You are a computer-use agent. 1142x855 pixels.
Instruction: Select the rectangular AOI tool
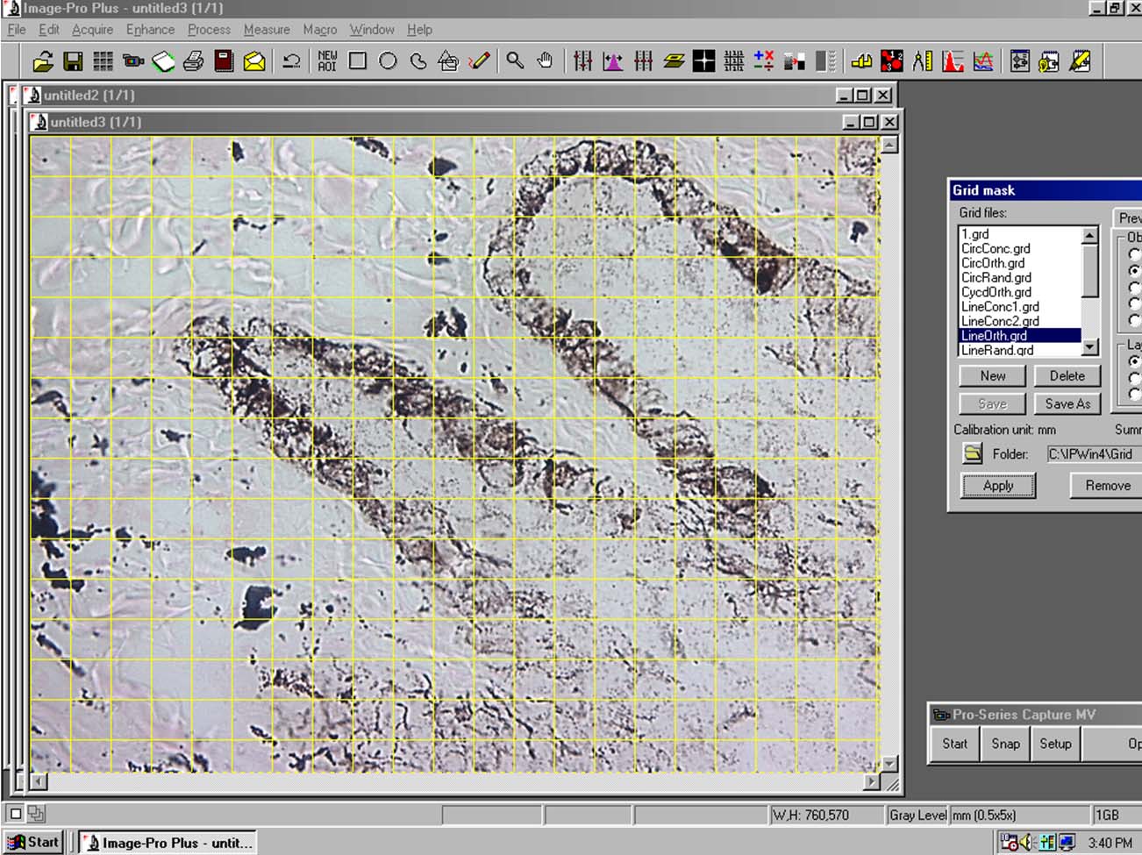[x=357, y=61]
